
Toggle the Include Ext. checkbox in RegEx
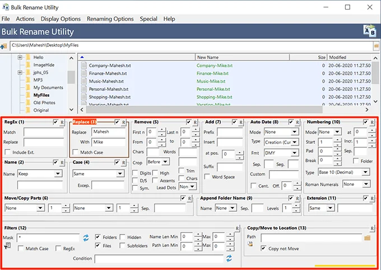click(x=8, y=152)
